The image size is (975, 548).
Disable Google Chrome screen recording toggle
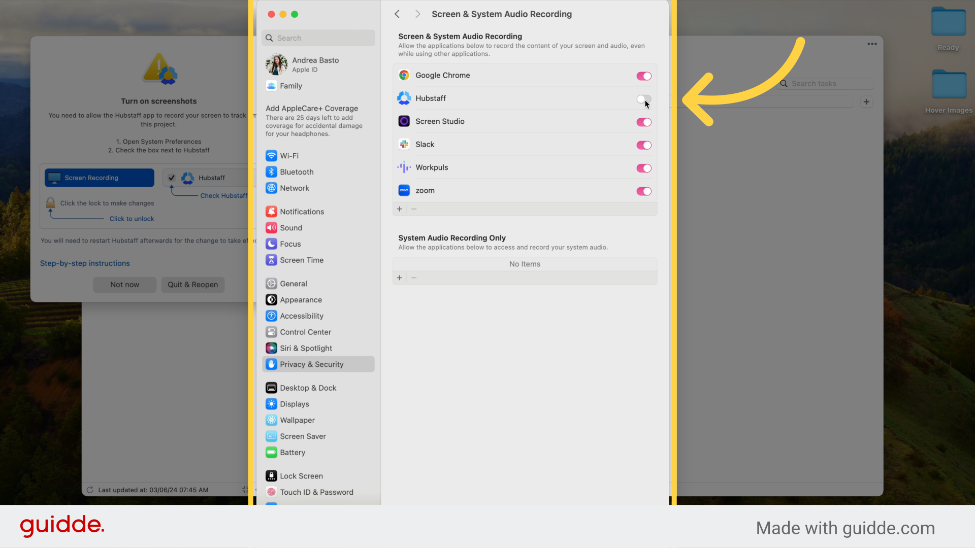[643, 76]
